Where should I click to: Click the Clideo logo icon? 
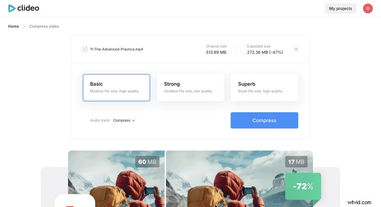coord(12,8)
